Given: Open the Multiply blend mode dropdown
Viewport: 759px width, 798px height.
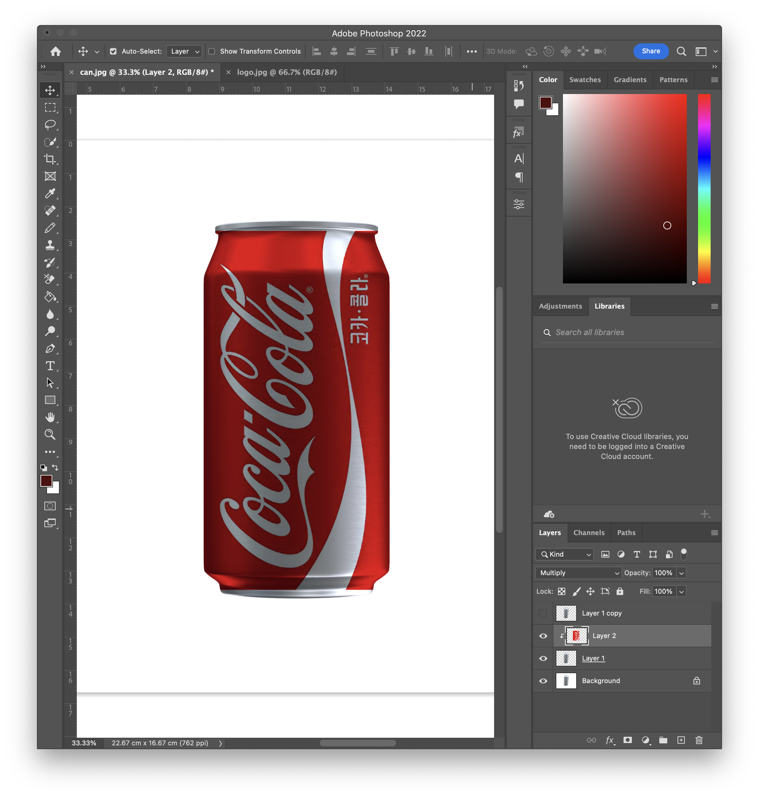Looking at the screenshot, I should click(579, 573).
